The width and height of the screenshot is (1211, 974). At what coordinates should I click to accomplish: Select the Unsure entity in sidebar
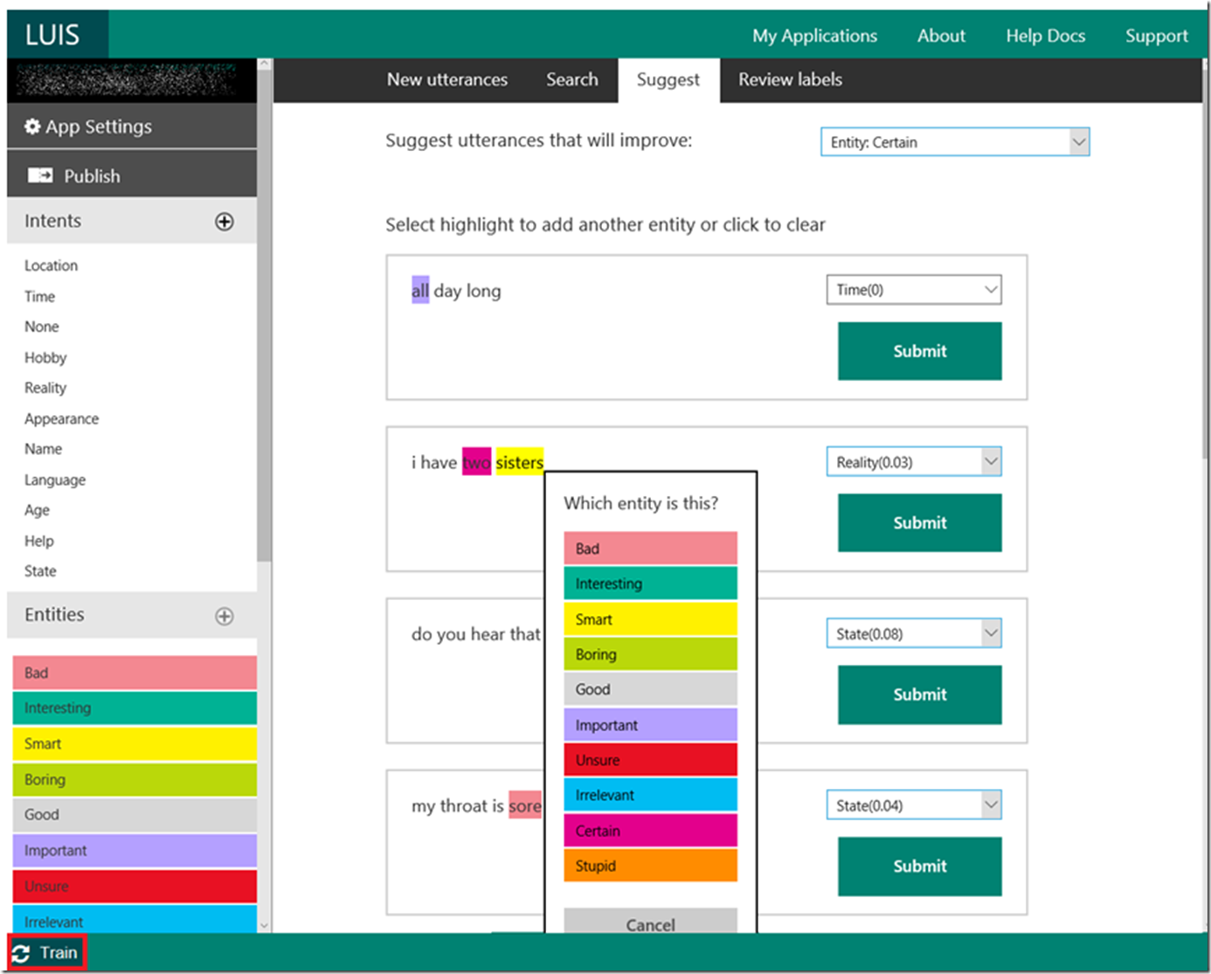click(x=135, y=887)
